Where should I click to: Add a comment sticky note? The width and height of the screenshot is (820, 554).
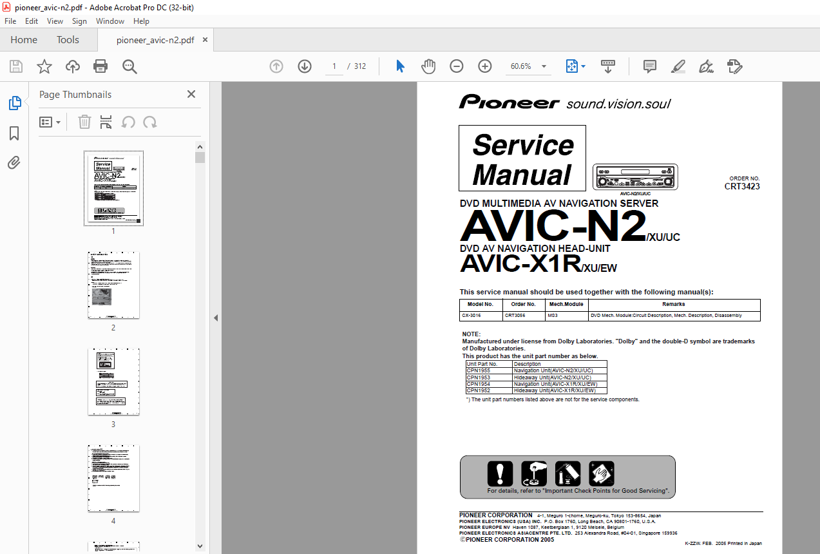tap(650, 66)
